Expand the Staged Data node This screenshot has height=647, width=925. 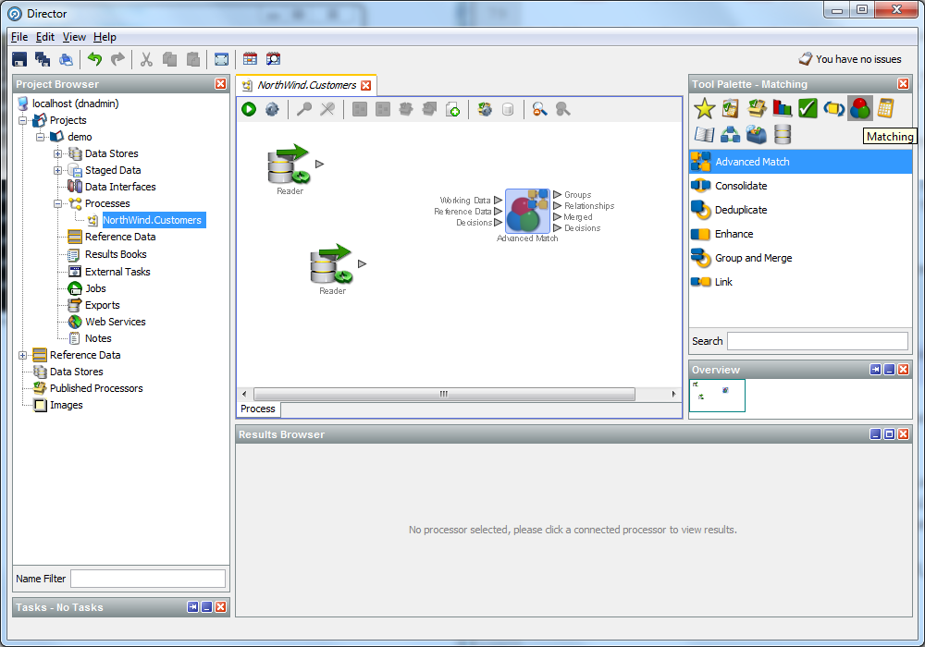coord(57,170)
